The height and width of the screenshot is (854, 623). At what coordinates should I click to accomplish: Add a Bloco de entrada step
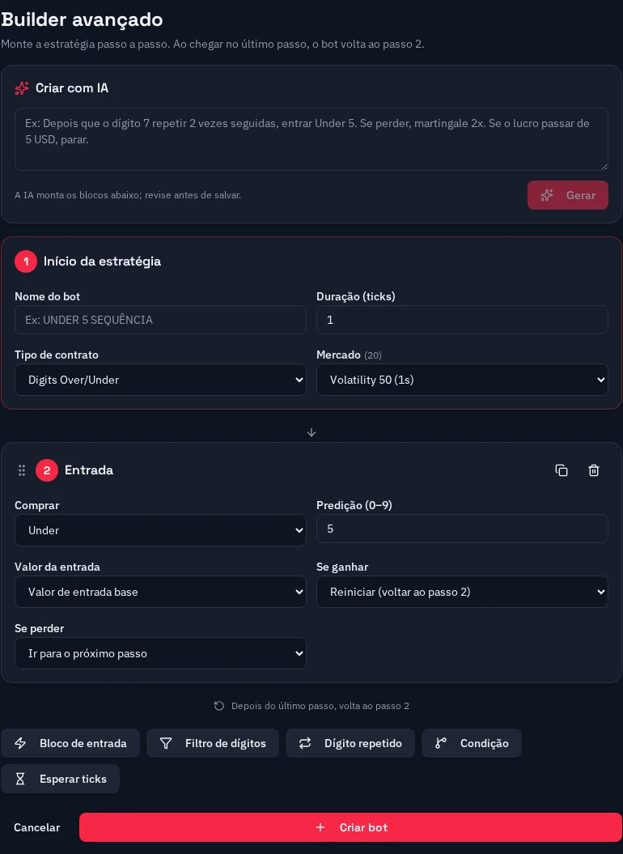(70, 743)
